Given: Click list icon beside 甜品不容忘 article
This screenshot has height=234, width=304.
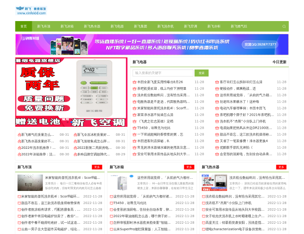Looking at the screenshot, I should coord(19,203).
